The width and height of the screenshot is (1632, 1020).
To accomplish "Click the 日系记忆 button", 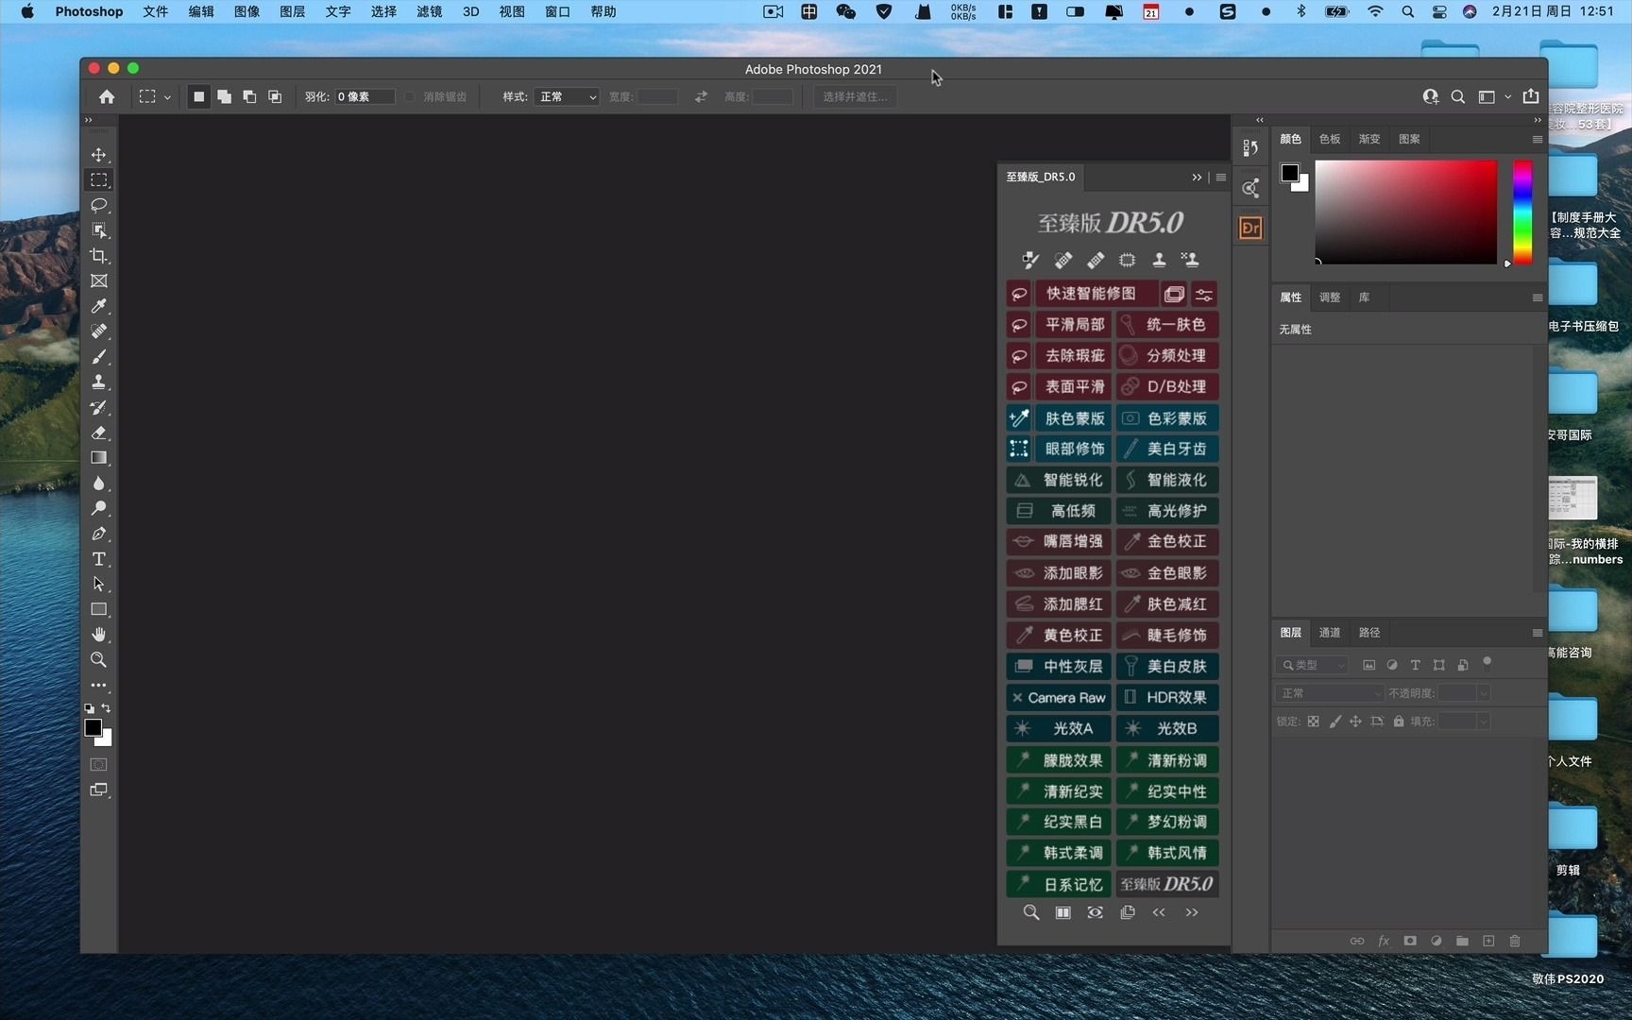I will (x=1059, y=885).
